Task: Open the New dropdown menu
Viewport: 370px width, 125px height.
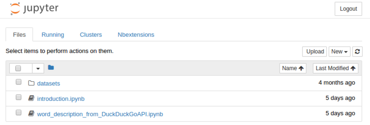Action: coord(339,52)
